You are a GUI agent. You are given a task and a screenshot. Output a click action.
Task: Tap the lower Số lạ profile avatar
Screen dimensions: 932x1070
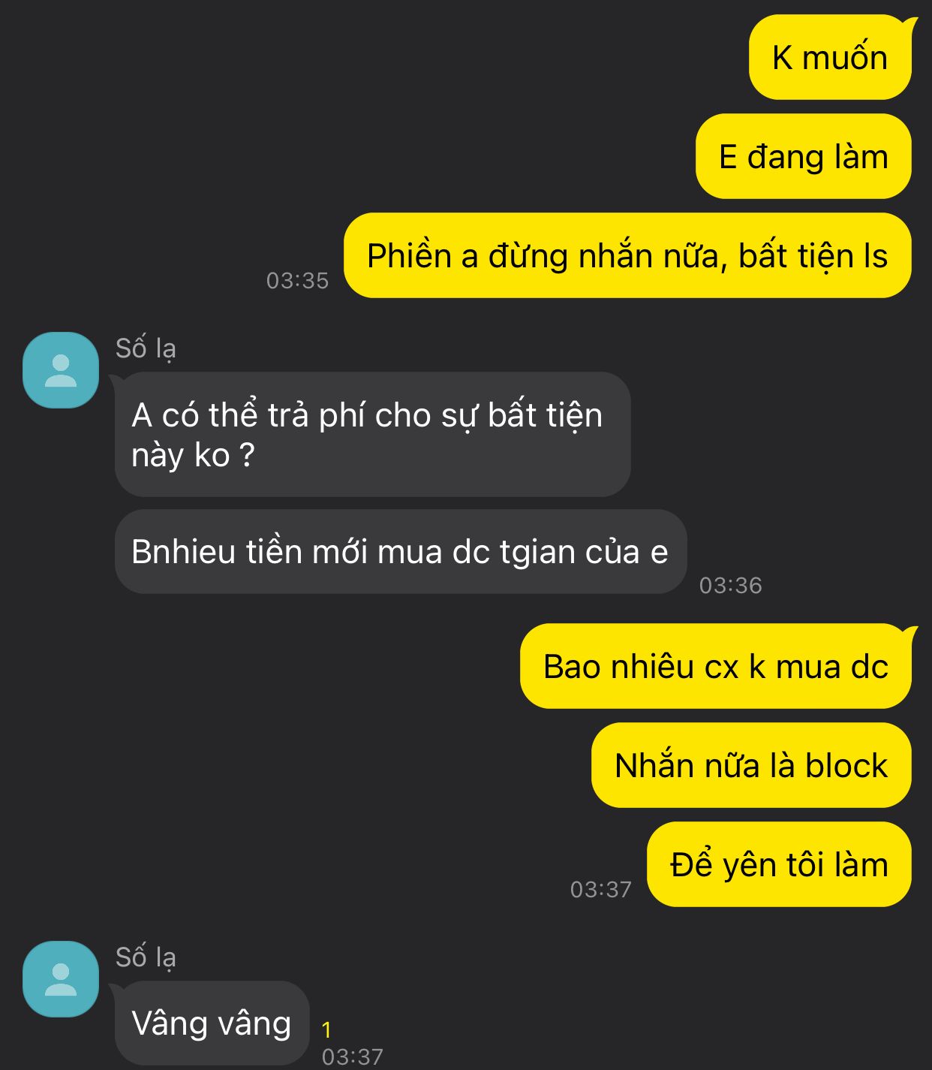[x=61, y=979]
